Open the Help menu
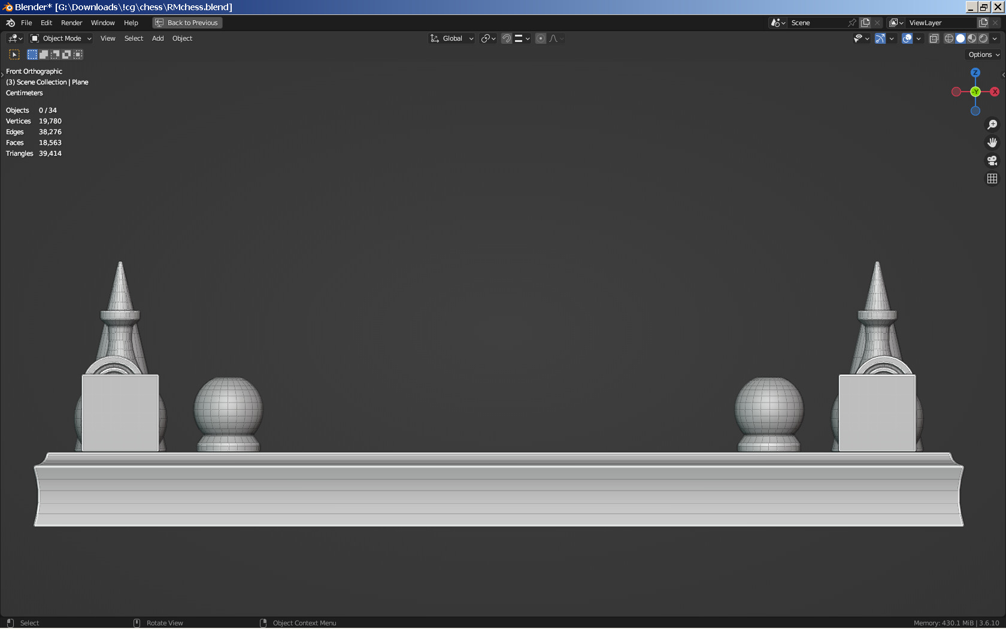Viewport: 1006px width, 629px height. pos(131,23)
